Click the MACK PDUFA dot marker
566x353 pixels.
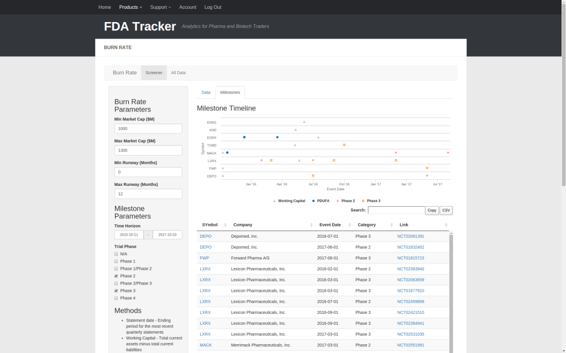(x=227, y=153)
